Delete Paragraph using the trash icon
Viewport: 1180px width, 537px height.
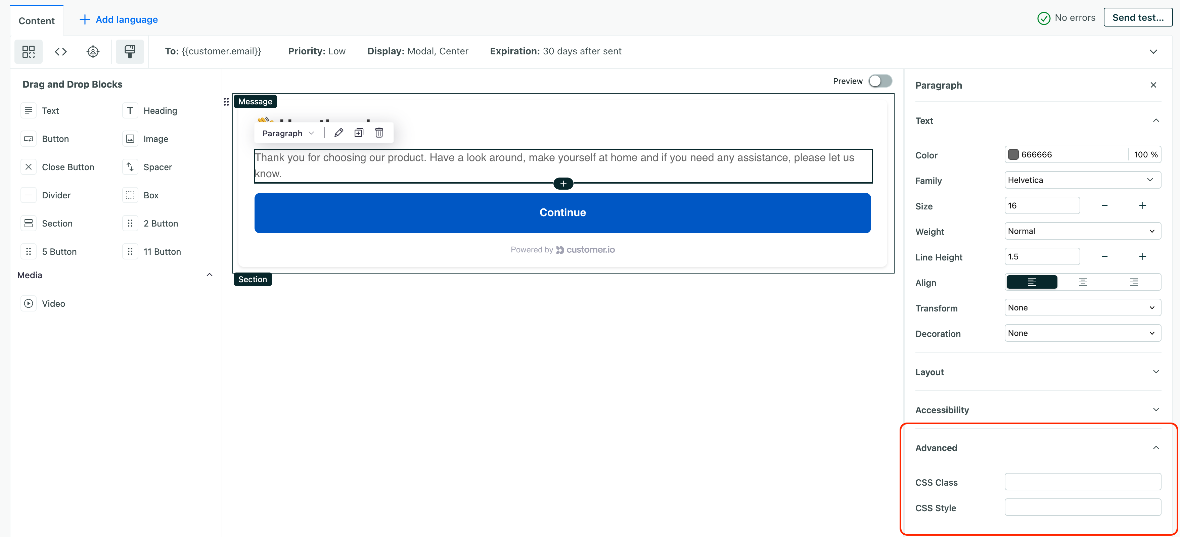(x=379, y=133)
